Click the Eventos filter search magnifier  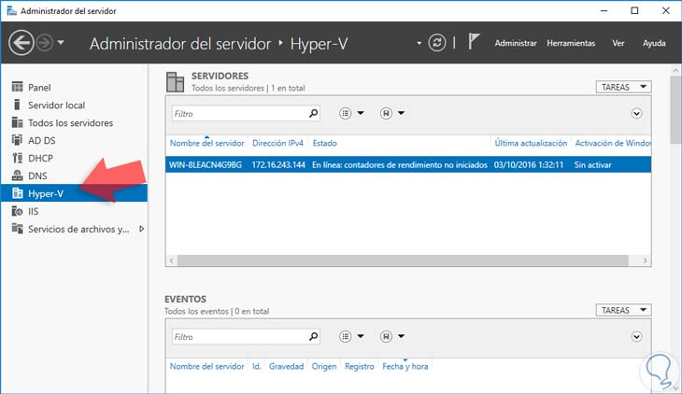click(314, 337)
